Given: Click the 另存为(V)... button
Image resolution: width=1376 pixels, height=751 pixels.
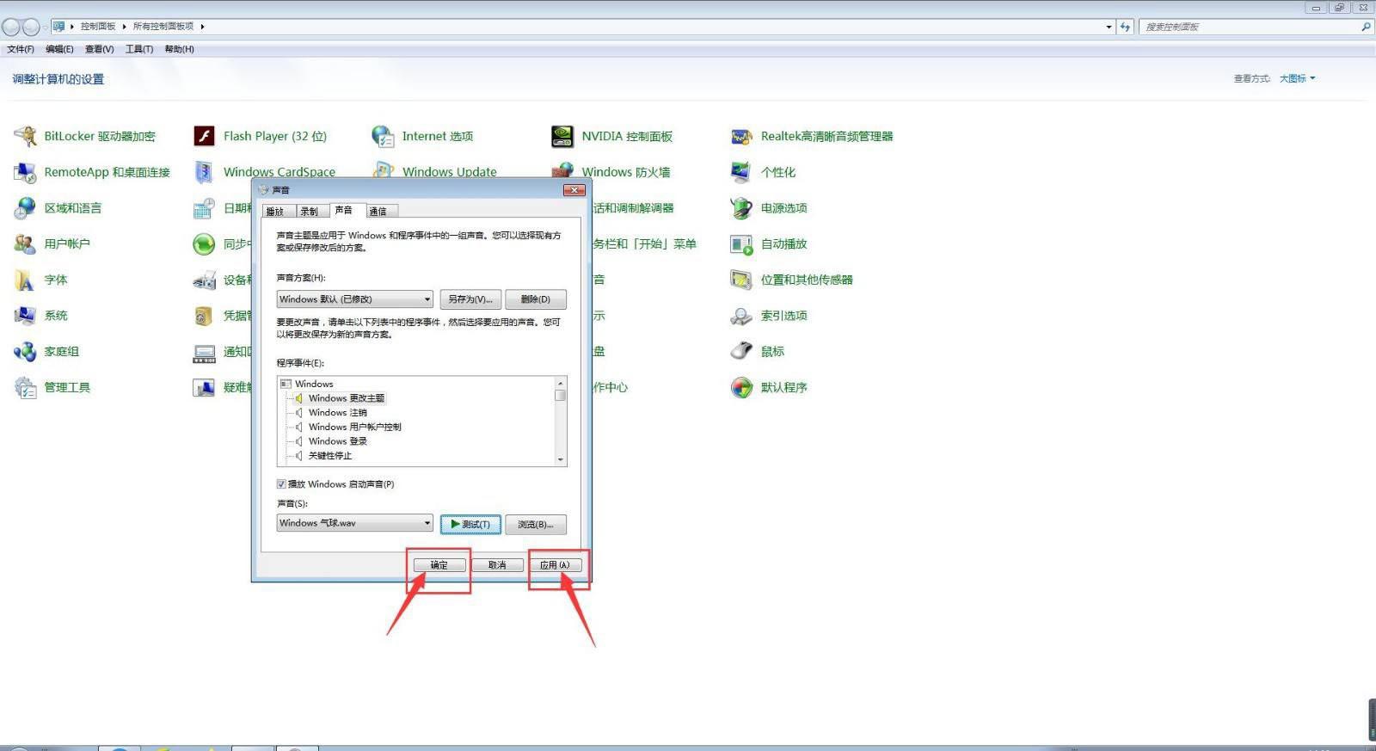Looking at the screenshot, I should [470, 299].
